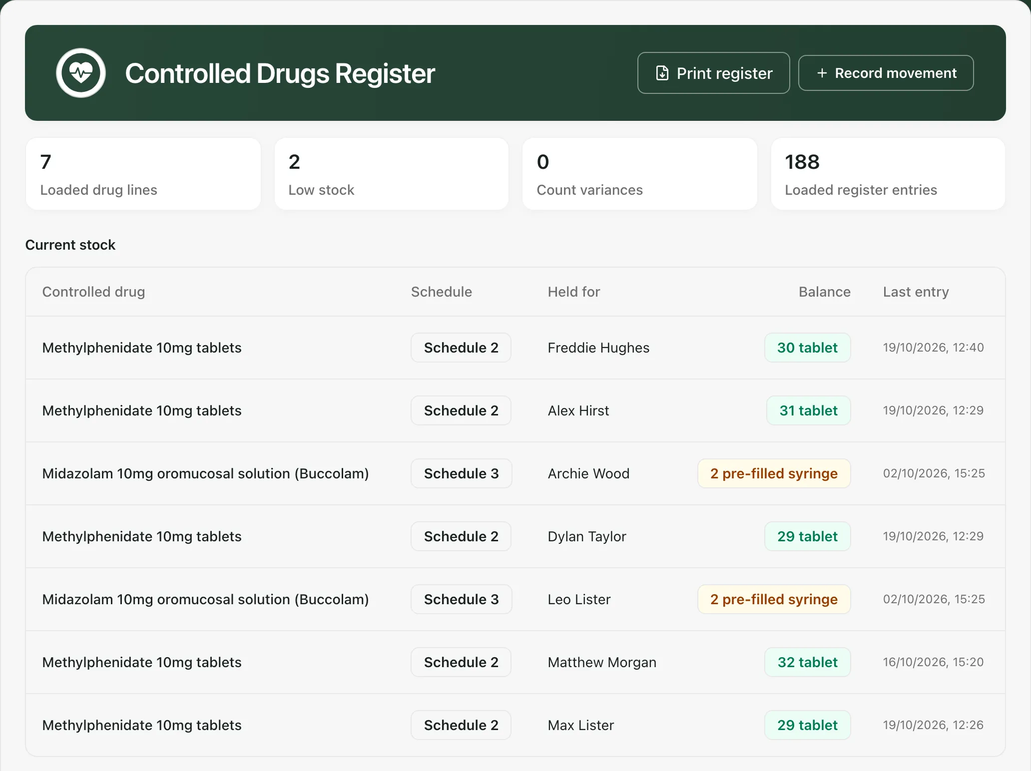
Task: Open the Low stock card
Action: click(392, 174)
